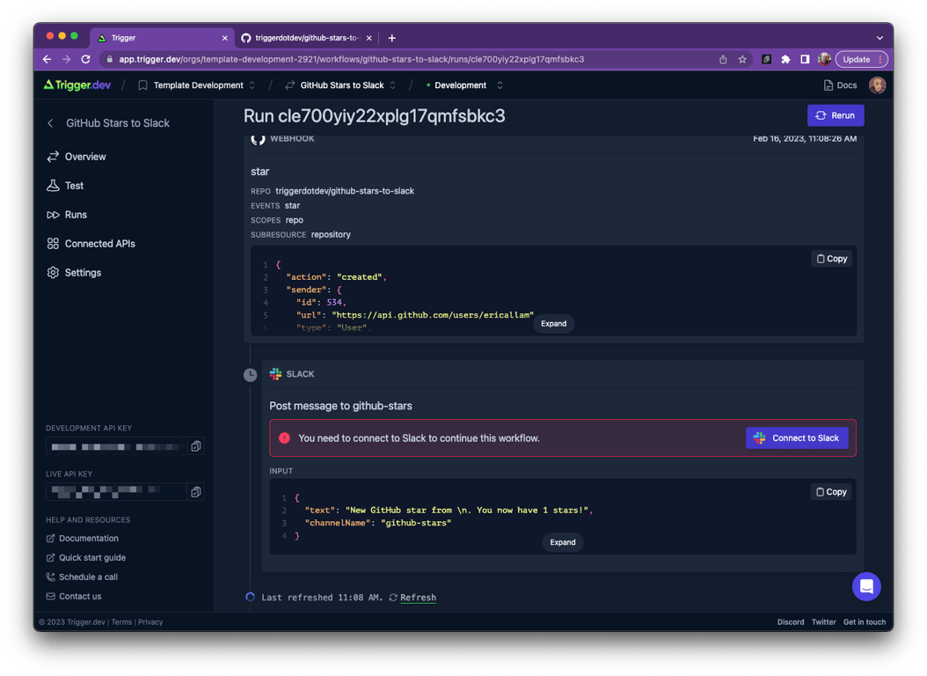Open Settings in the sidebar

[x=74, y=273]
